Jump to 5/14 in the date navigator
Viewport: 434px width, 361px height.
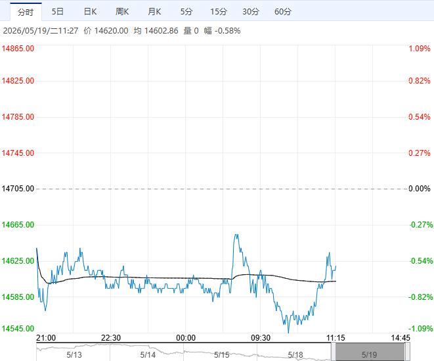pyautogui.click(x=148, y=355)
